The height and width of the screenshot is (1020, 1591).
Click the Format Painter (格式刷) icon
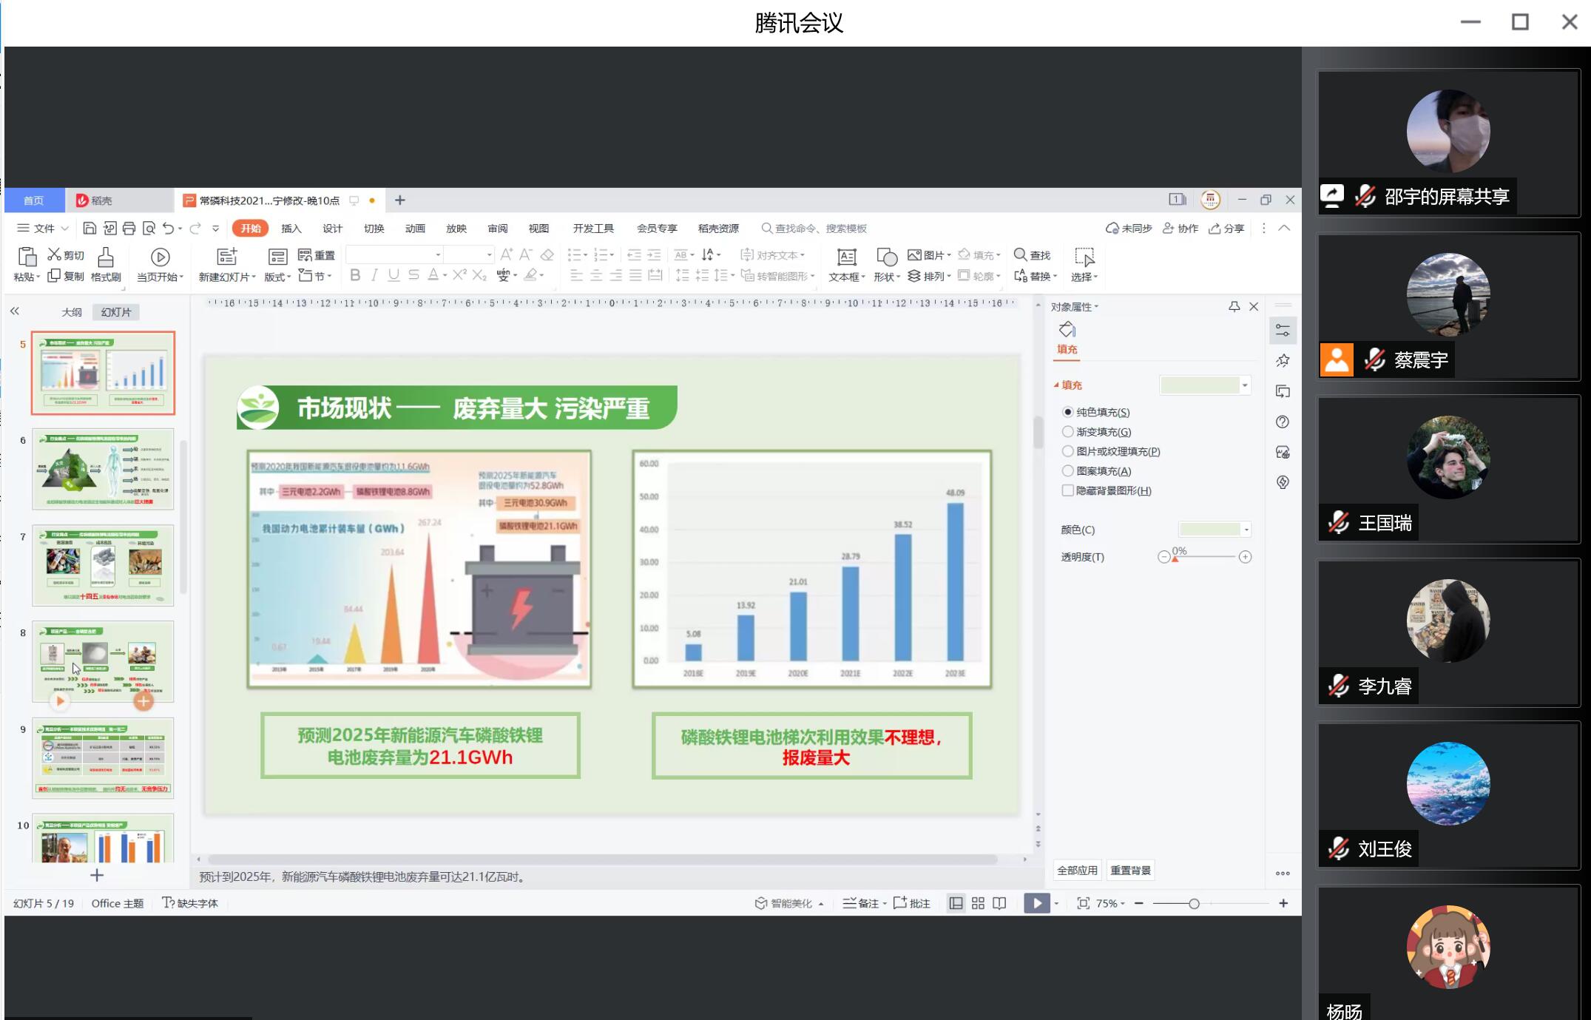106,257
